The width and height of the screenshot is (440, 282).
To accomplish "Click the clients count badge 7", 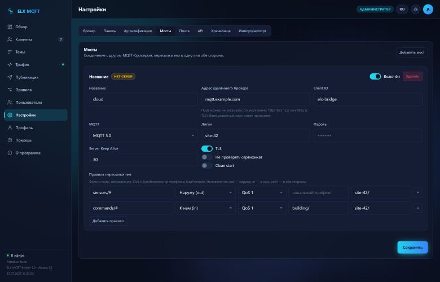I will pyautogui.click(x=60, y=39).
